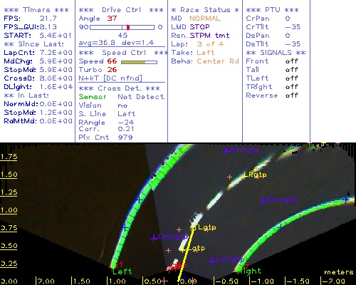The image size is (356, 285).
Task: Click the Sensor label in Cross Det.
Action: point(93,97)
